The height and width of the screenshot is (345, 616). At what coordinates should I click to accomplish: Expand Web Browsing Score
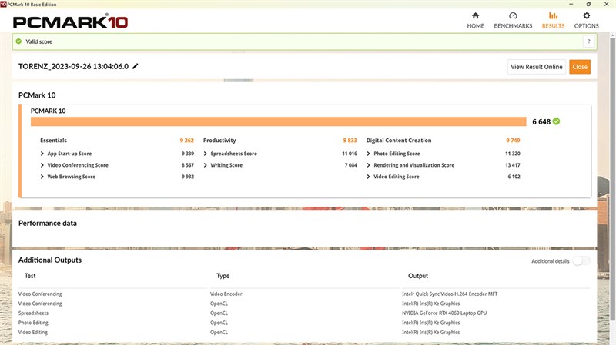click(42, 177)
